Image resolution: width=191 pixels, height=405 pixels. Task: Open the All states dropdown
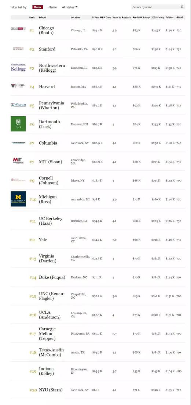pos(70,7)
